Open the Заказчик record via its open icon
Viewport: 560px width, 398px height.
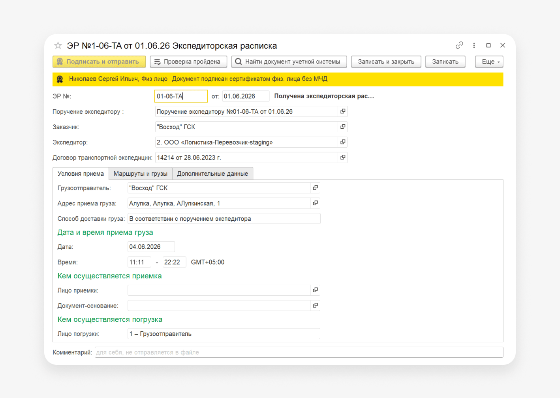click(343, 127)
